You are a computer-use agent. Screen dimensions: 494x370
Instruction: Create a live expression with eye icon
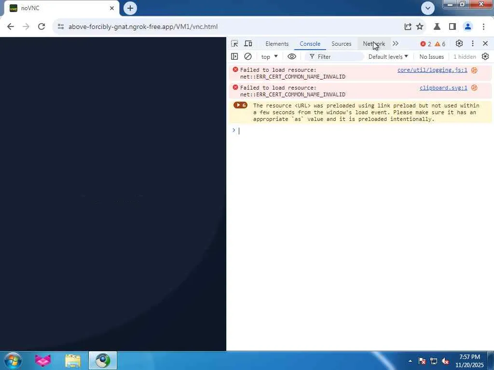click(x=292, y=57)
